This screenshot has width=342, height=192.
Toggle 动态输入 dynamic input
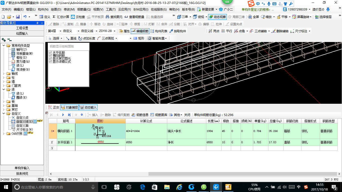pos(88,107)
